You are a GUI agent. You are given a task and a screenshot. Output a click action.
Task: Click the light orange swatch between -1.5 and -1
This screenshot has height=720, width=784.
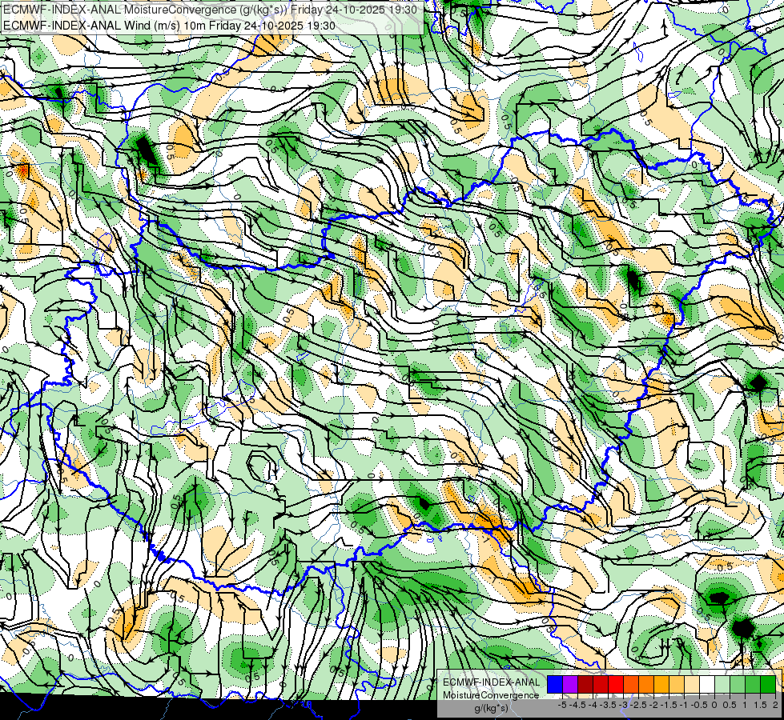point(677,685)
